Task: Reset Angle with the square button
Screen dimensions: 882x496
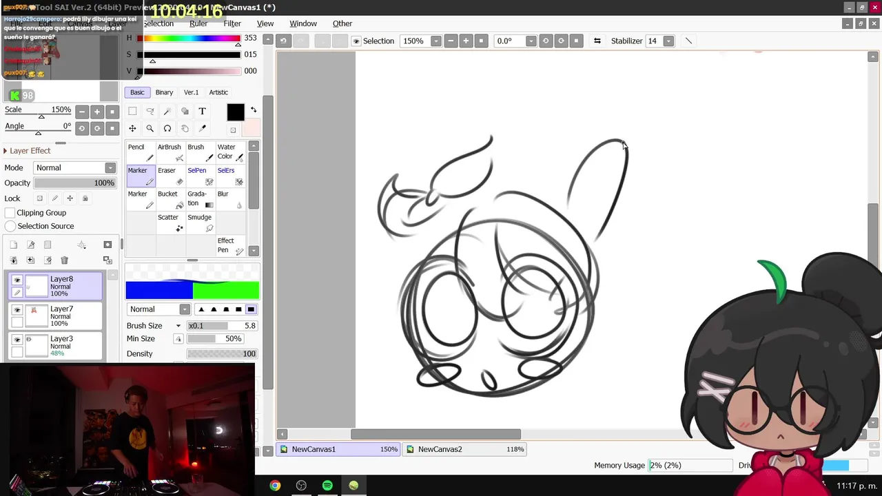Action: click(x=112, y=128)
